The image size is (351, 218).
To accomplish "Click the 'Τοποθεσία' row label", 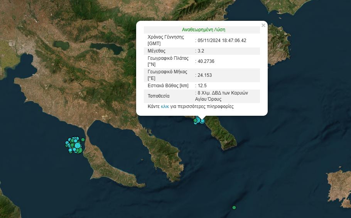I will tap(159, 96).
